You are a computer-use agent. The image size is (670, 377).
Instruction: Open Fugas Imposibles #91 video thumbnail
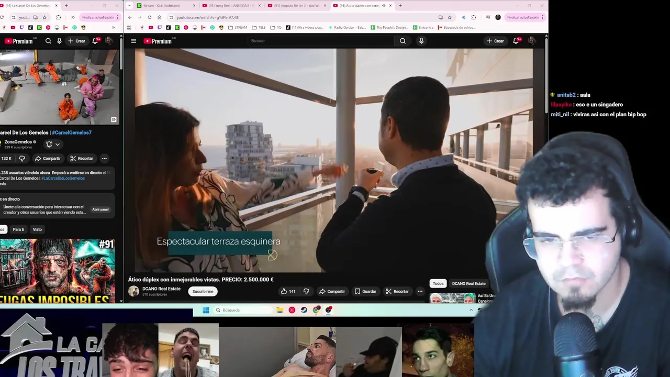click(58, 271)
